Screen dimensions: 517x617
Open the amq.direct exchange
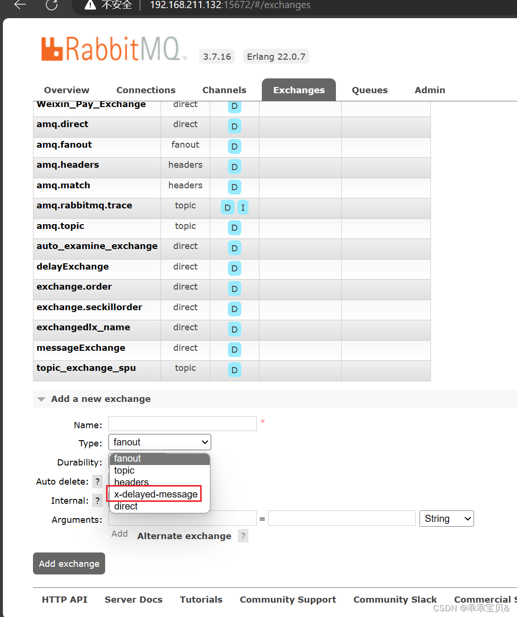pyautogui.click(x=62, y=124)
